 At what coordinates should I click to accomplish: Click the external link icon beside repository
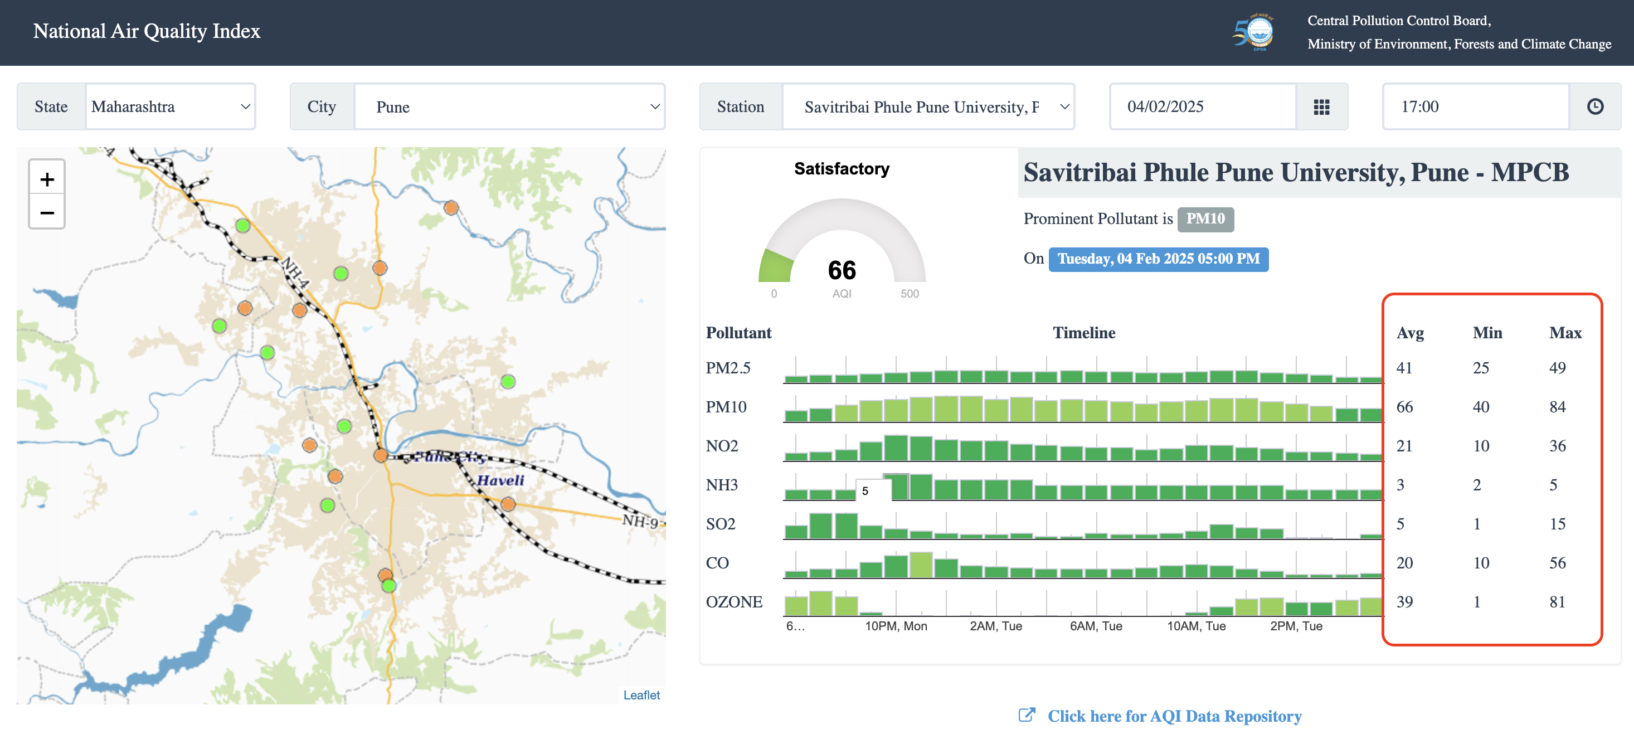1027,716
